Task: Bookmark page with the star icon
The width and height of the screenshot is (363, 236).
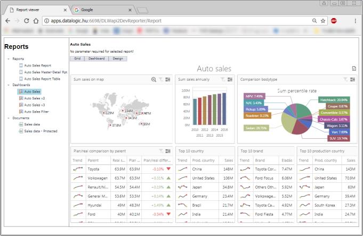Action: point(323,21)
